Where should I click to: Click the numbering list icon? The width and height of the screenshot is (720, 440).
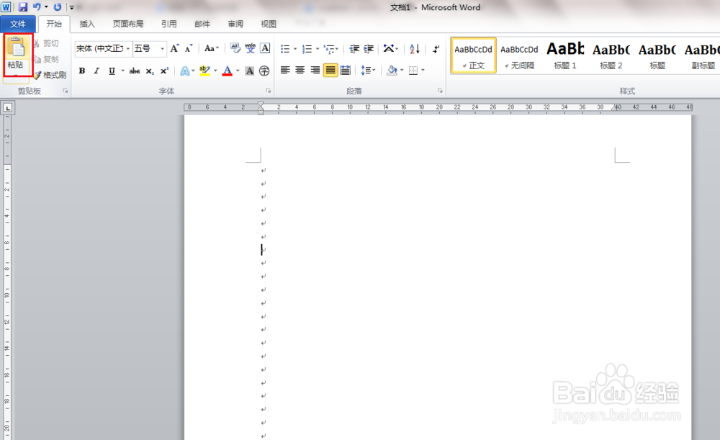tap(307, 49)
